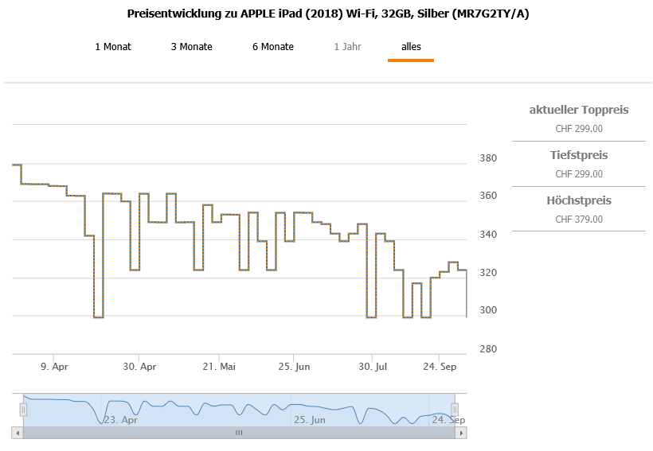Show the '6 Monate' price history

(x=273, y=47)
